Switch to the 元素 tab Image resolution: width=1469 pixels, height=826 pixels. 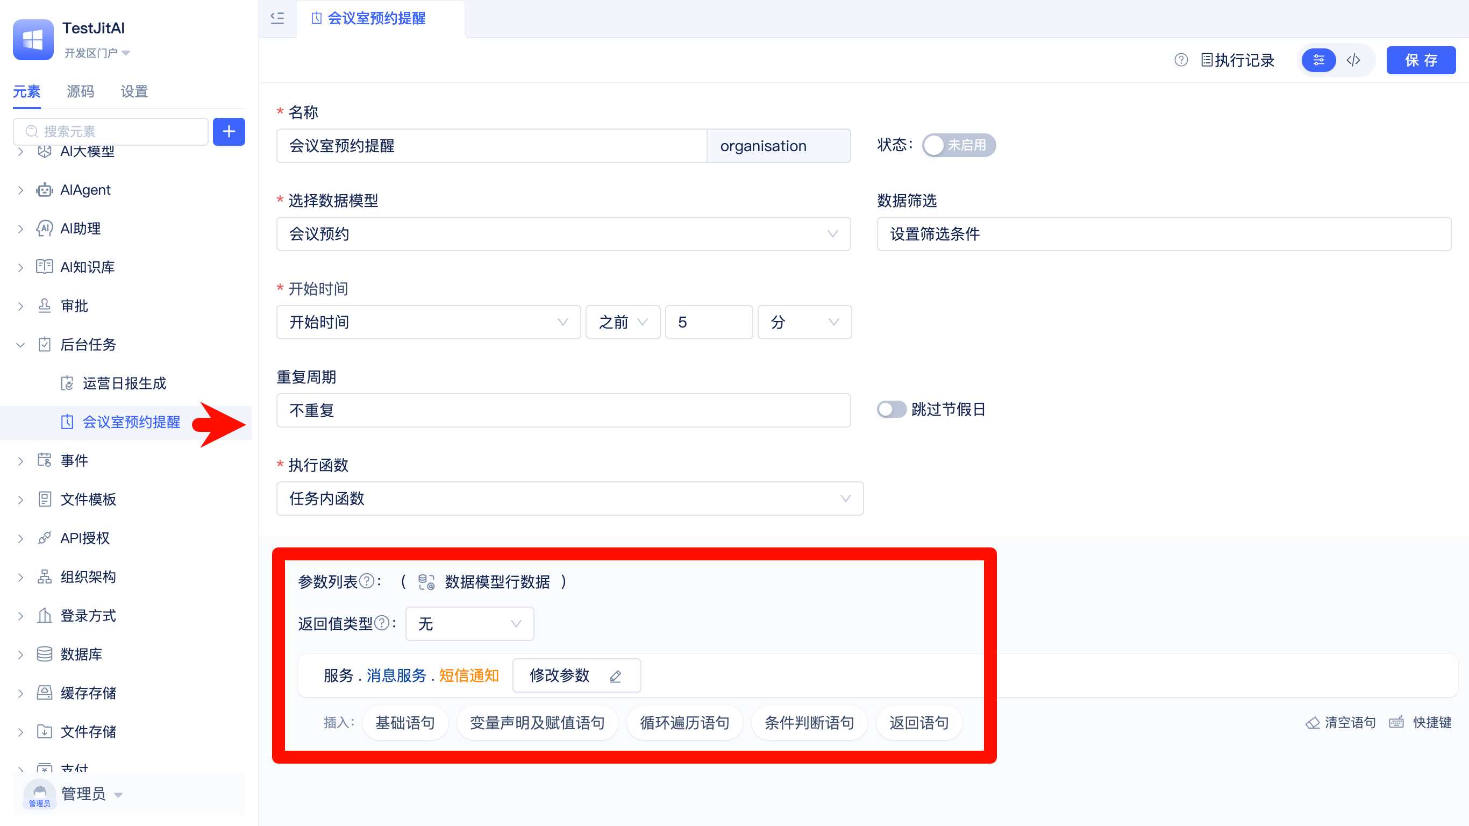[27, 91]
